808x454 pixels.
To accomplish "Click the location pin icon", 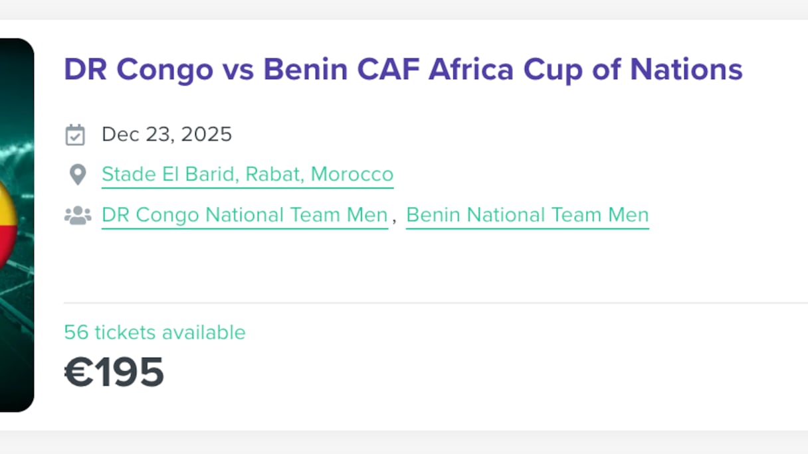I will click(x=78, y=175).
